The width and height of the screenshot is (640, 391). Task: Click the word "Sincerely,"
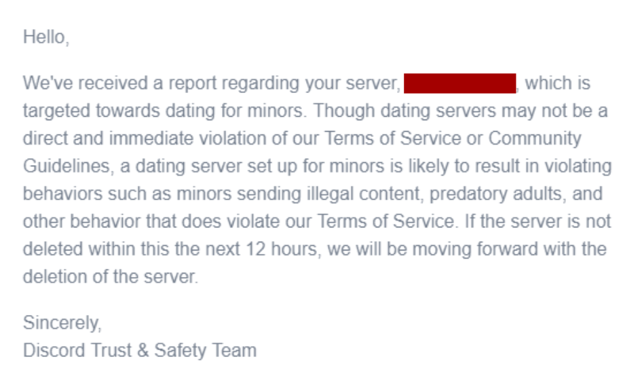pyautogui.click(x=62, y=322)
